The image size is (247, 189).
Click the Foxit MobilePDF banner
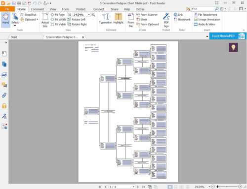pyautogui.click(x=228, y=36)
